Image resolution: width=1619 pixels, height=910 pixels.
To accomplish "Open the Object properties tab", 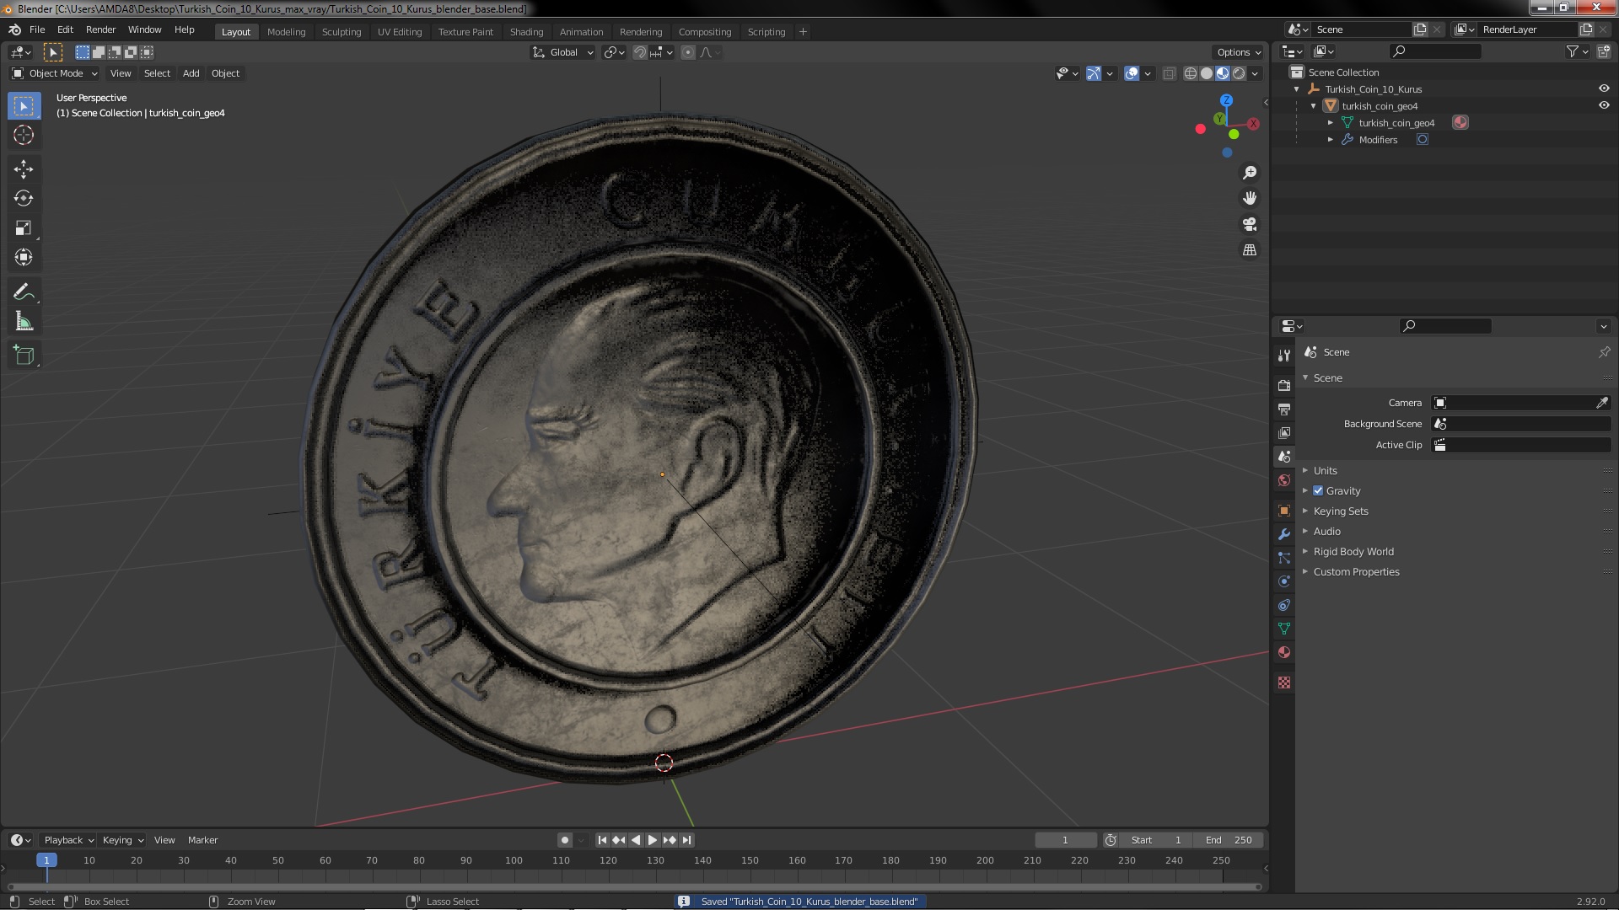I will 1284,511.
